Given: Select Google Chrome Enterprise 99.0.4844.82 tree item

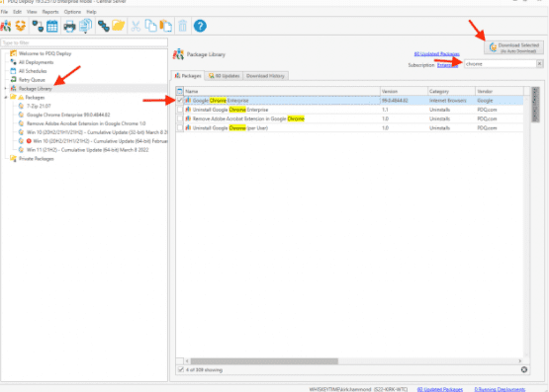Looking at the screenshot, I should tap(68, 115).
